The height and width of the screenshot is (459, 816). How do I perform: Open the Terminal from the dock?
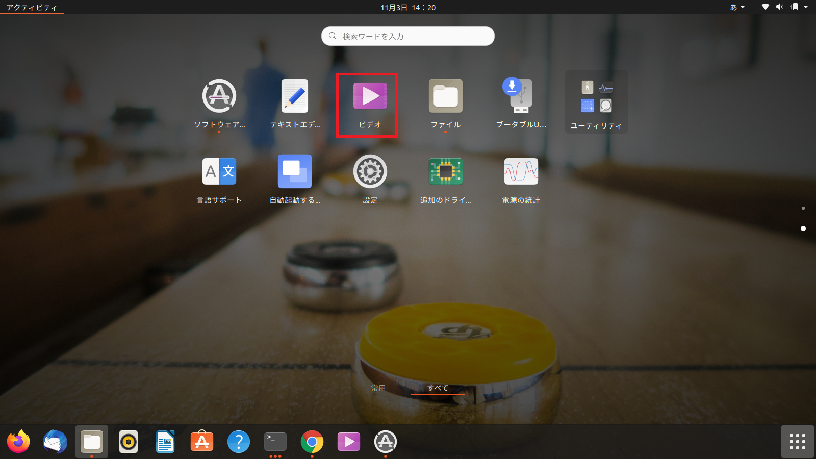pyautogui.click(x=275, y=442)
